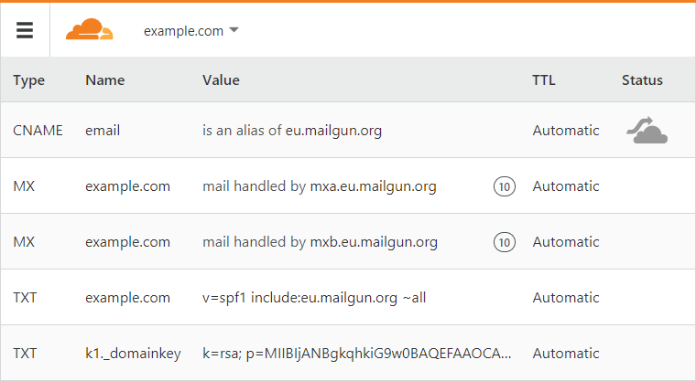Viewport: 696px width, 381px height.
Task: Click the TTL column header
Action: click(x=544, y=80)
